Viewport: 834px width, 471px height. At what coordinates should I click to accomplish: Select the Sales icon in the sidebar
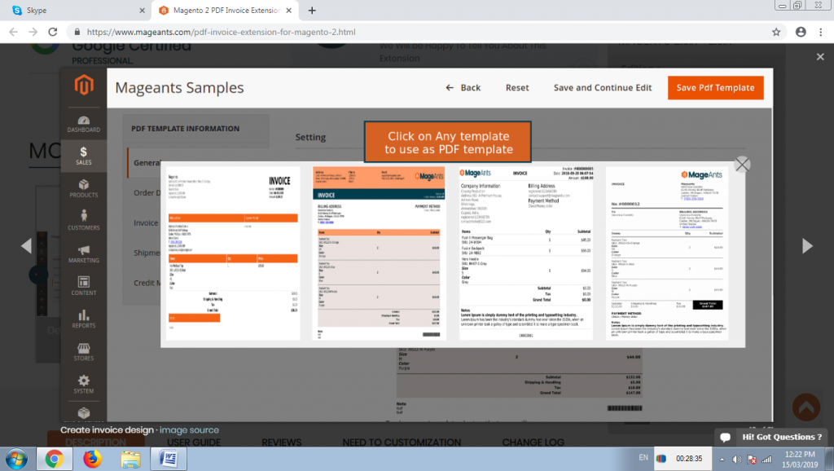click(83, 153)
